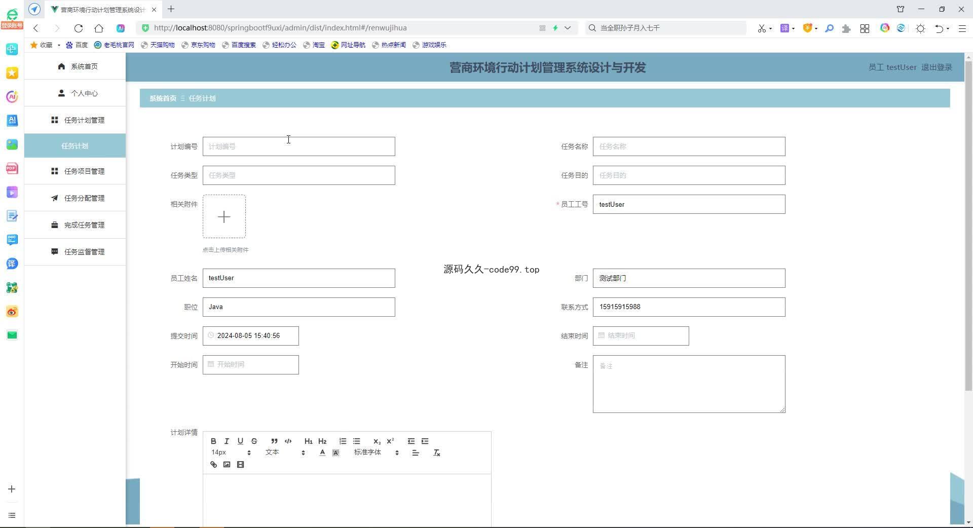Open the font color picker
This screenshot has width=973, height=528.
point(322,453)
